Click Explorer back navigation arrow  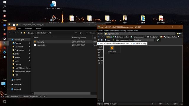(x=10, y=33)
